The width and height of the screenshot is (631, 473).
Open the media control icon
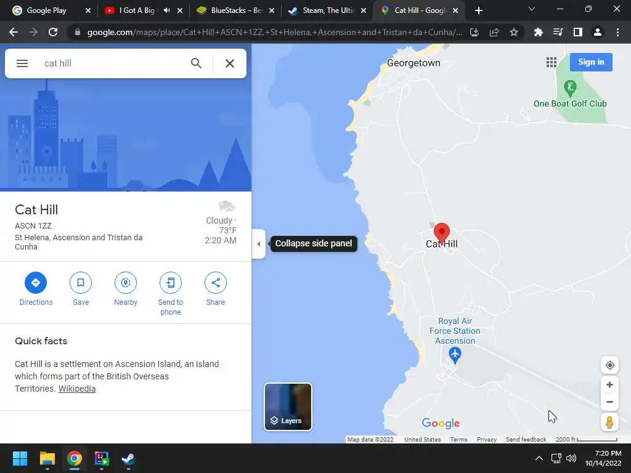(x=558, y=32)
